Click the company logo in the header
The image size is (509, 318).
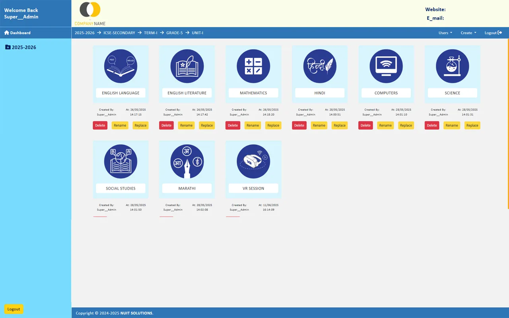pos(90,14)
